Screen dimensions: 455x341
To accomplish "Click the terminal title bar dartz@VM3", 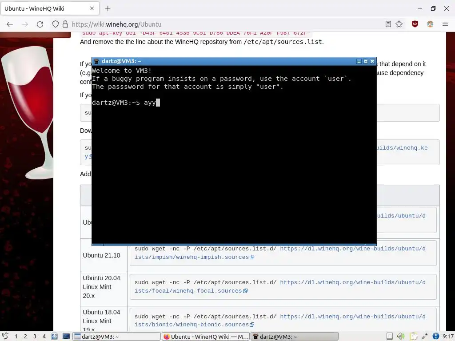I will tap(234, 61).
